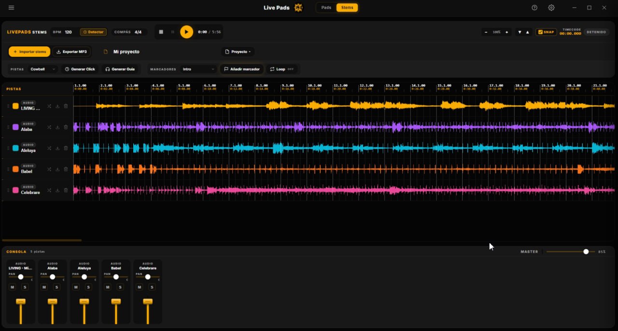Pause playback
Image resolution: width=618 pixels, height=331 pixels.
tap(173, 32)
